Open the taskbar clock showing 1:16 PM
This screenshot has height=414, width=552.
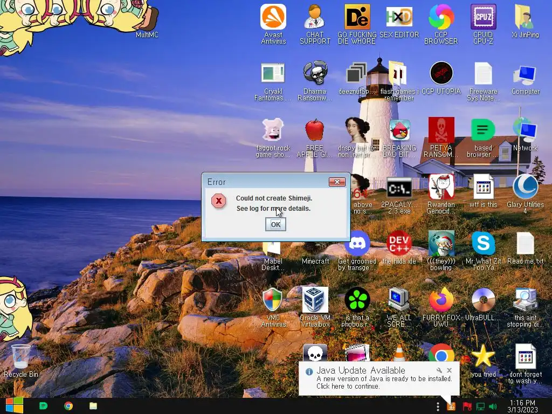pos(523,406)
